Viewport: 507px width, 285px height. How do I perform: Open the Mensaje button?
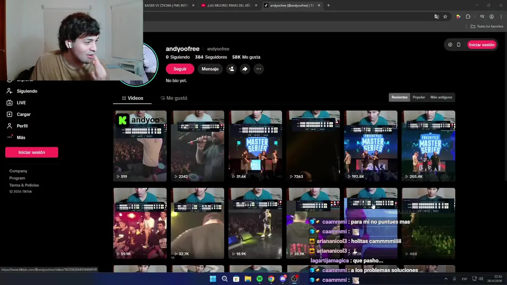(210, 69)
